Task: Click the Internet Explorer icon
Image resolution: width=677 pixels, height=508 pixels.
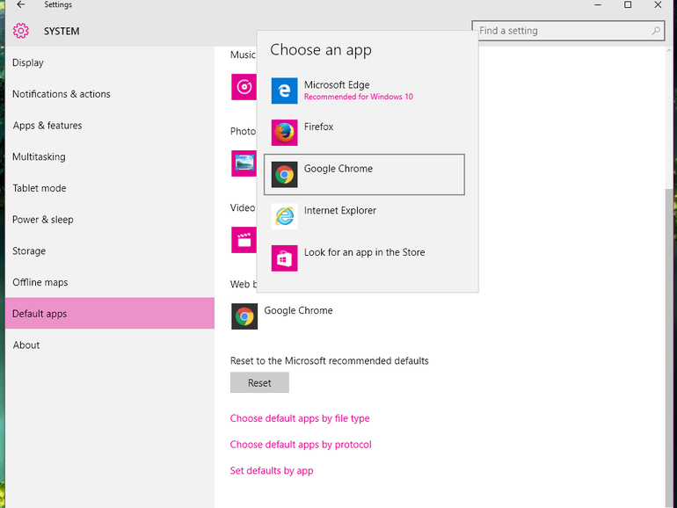Action: (x=284, y=216)
